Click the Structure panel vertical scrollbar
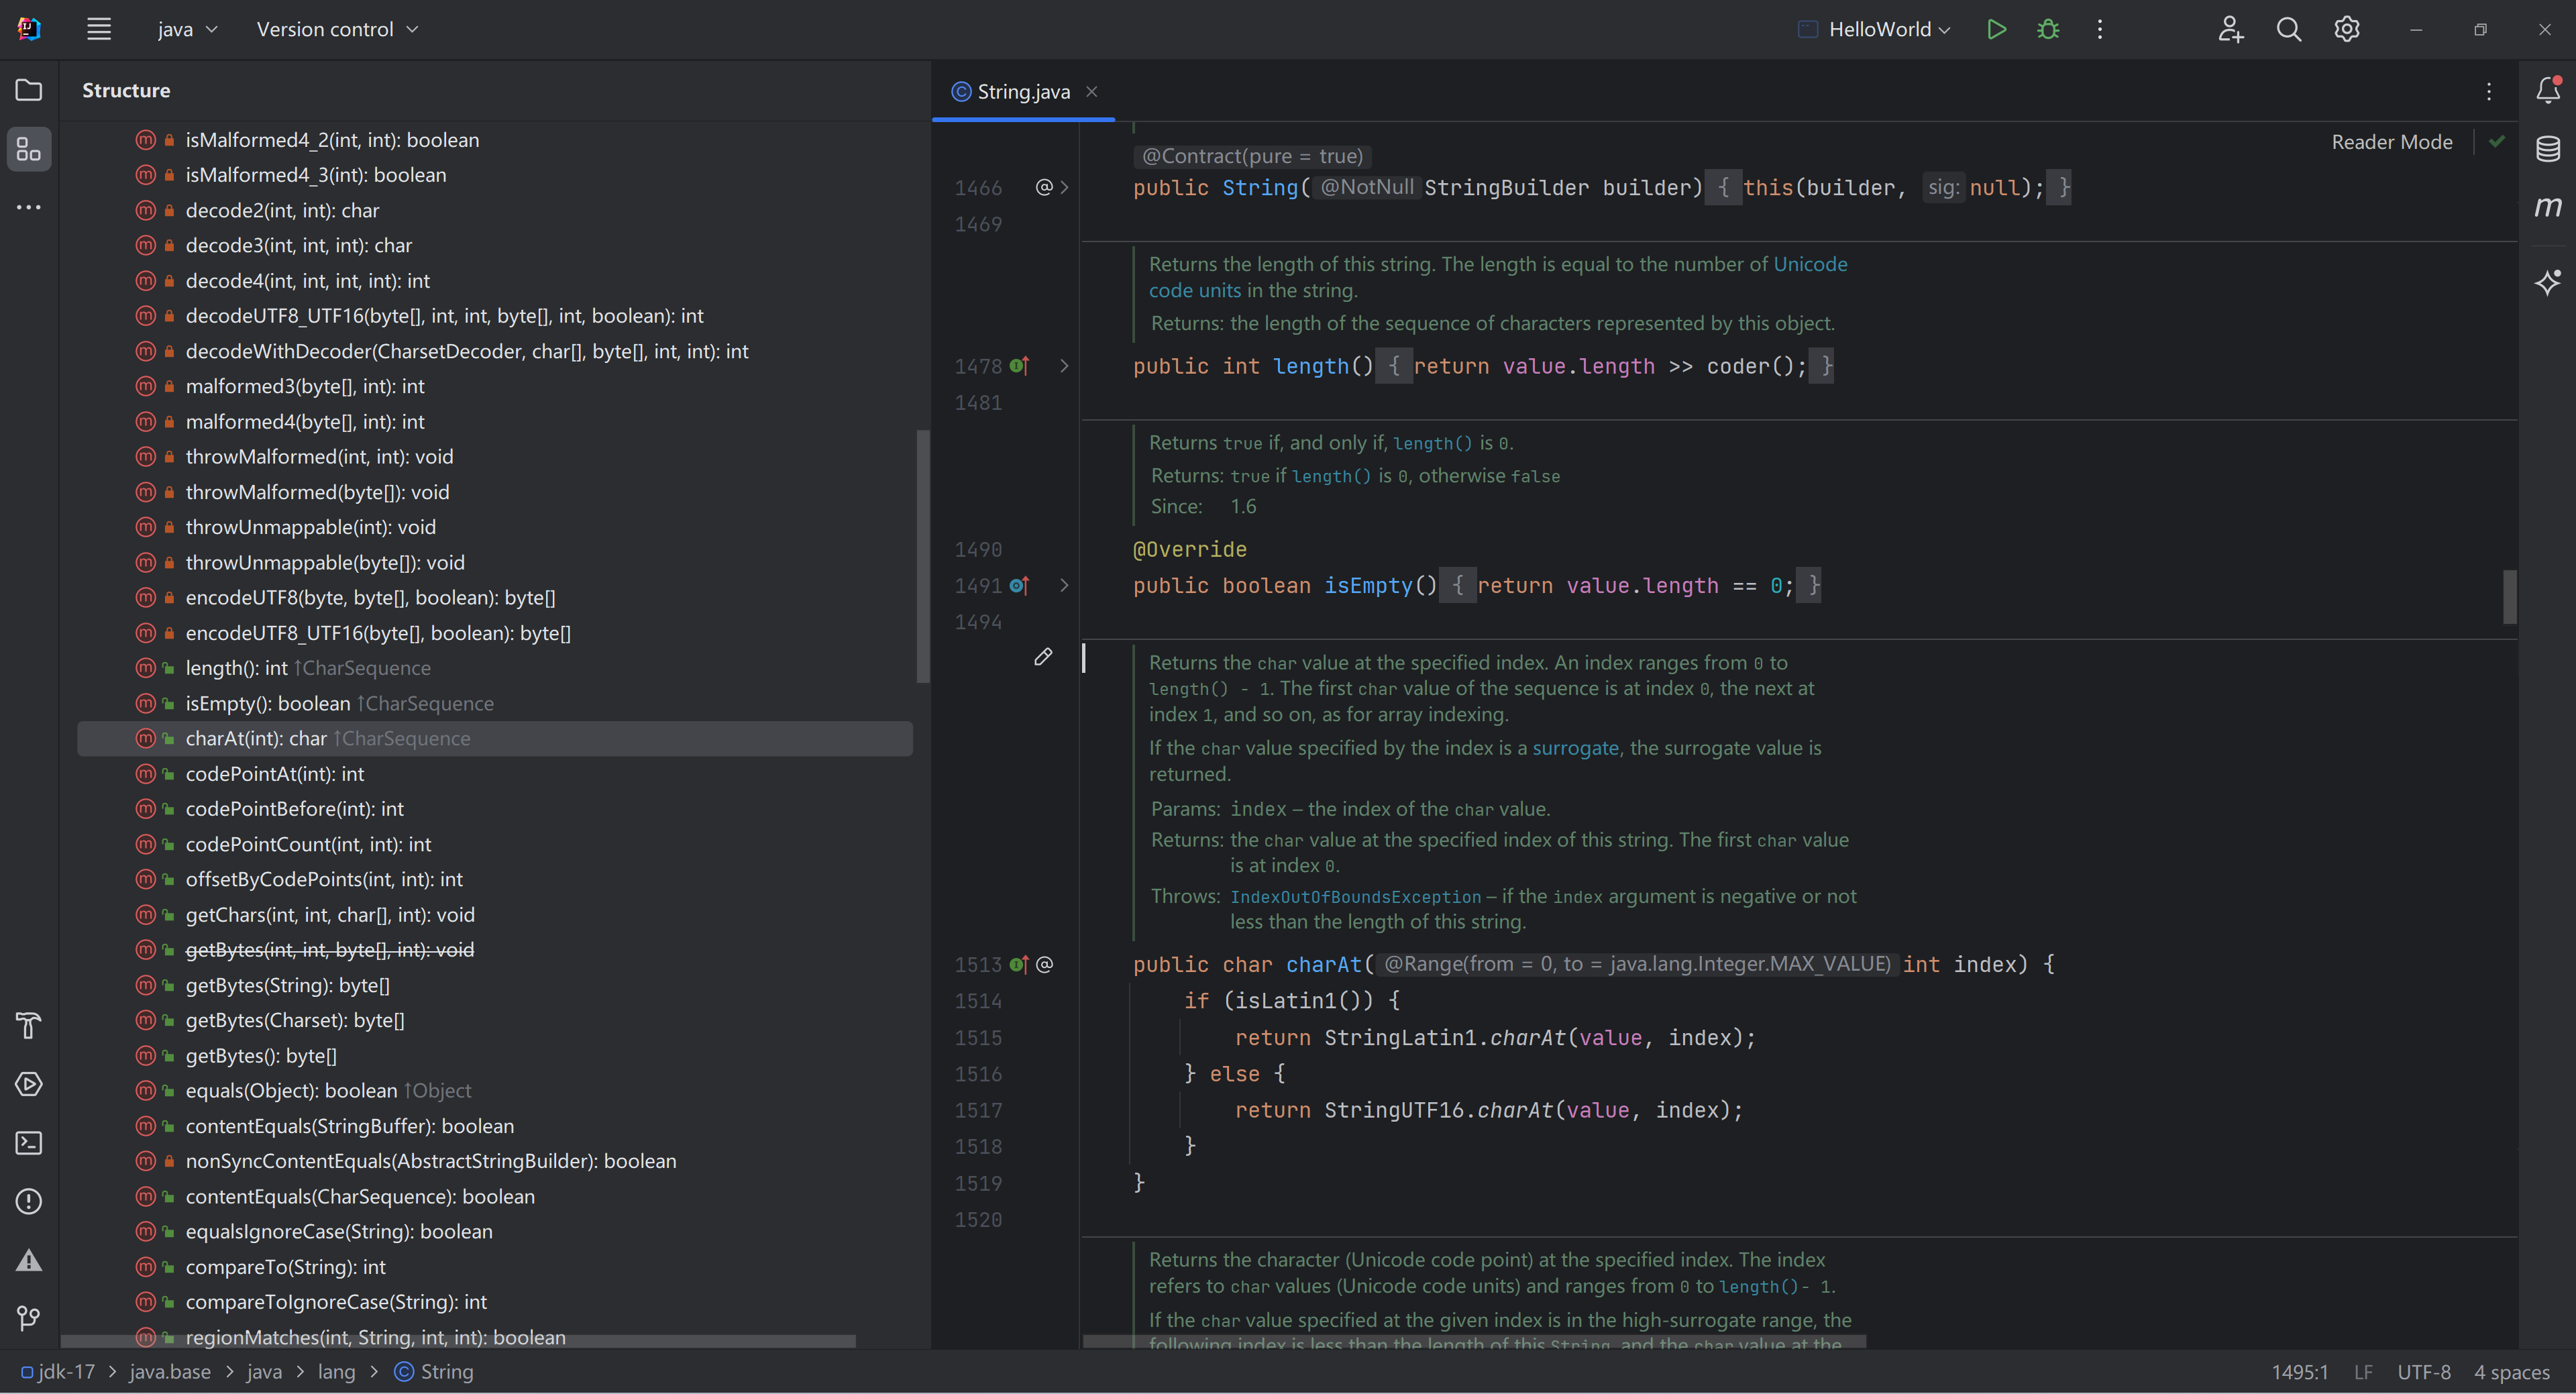The width and height of the screenshot is (2576, 1394). point(922,556)
